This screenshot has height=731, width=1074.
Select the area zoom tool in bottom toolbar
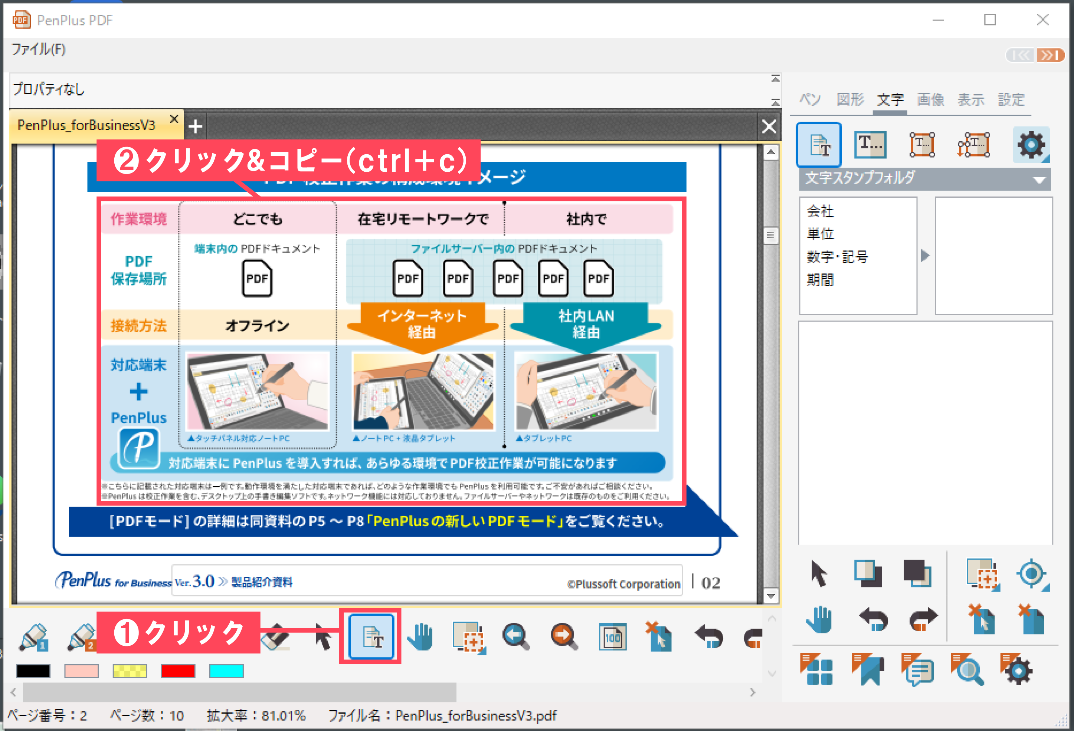[469, 638]
